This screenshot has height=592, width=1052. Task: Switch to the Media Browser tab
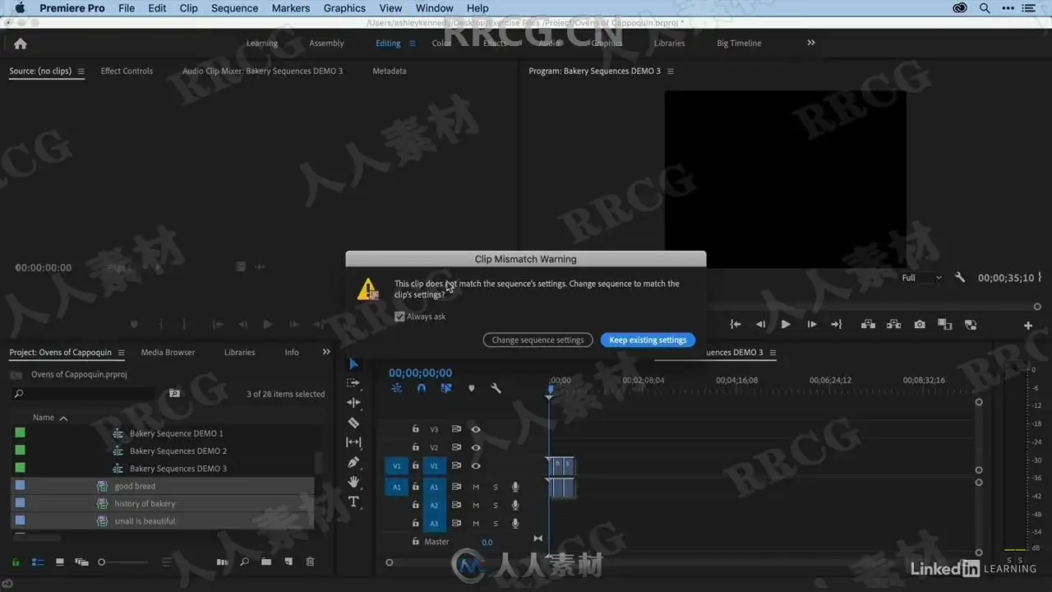(168, 352)
